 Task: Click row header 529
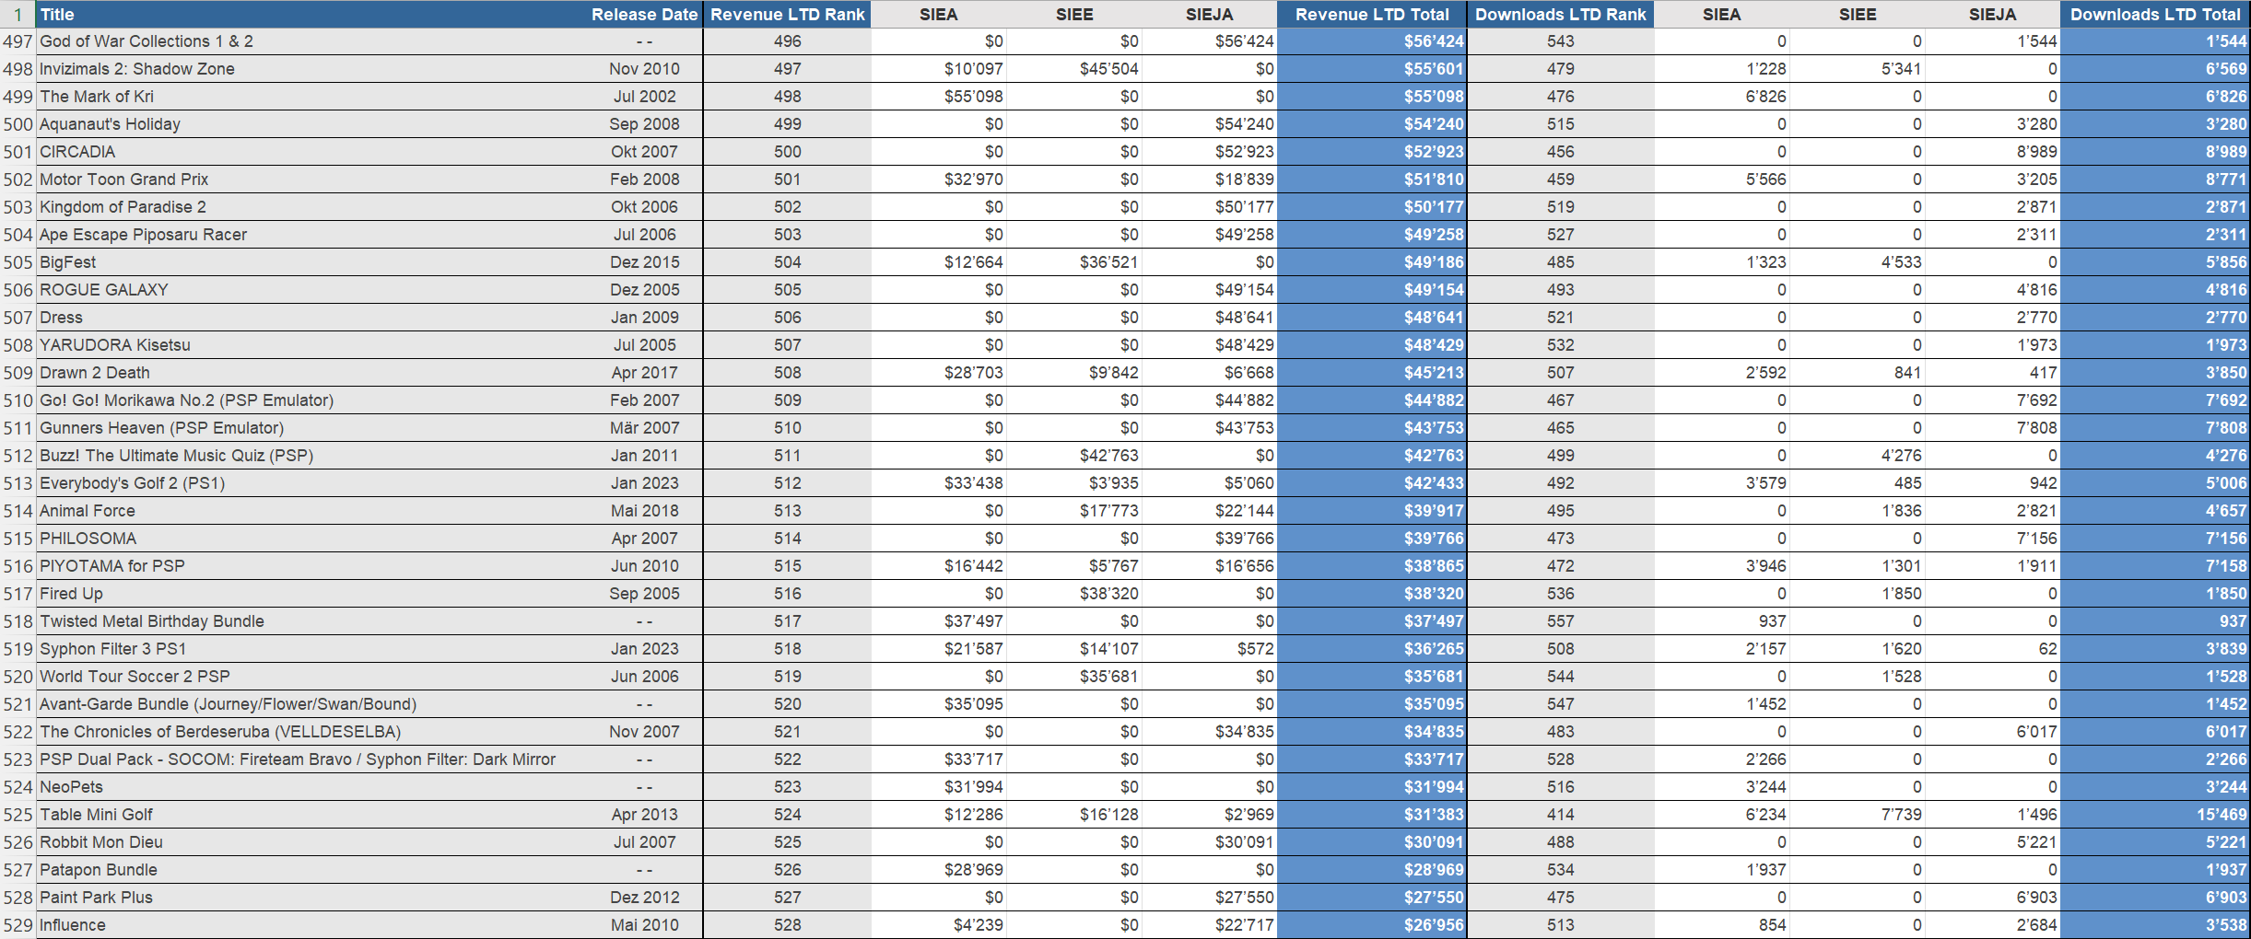(x=18, y=925)
